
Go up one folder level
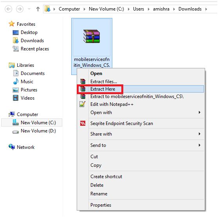pyautogui.click(x=38, y=9)
